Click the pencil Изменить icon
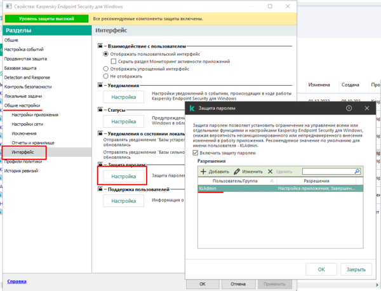Screen dimensions: 381x291 (x=237, y=171)
